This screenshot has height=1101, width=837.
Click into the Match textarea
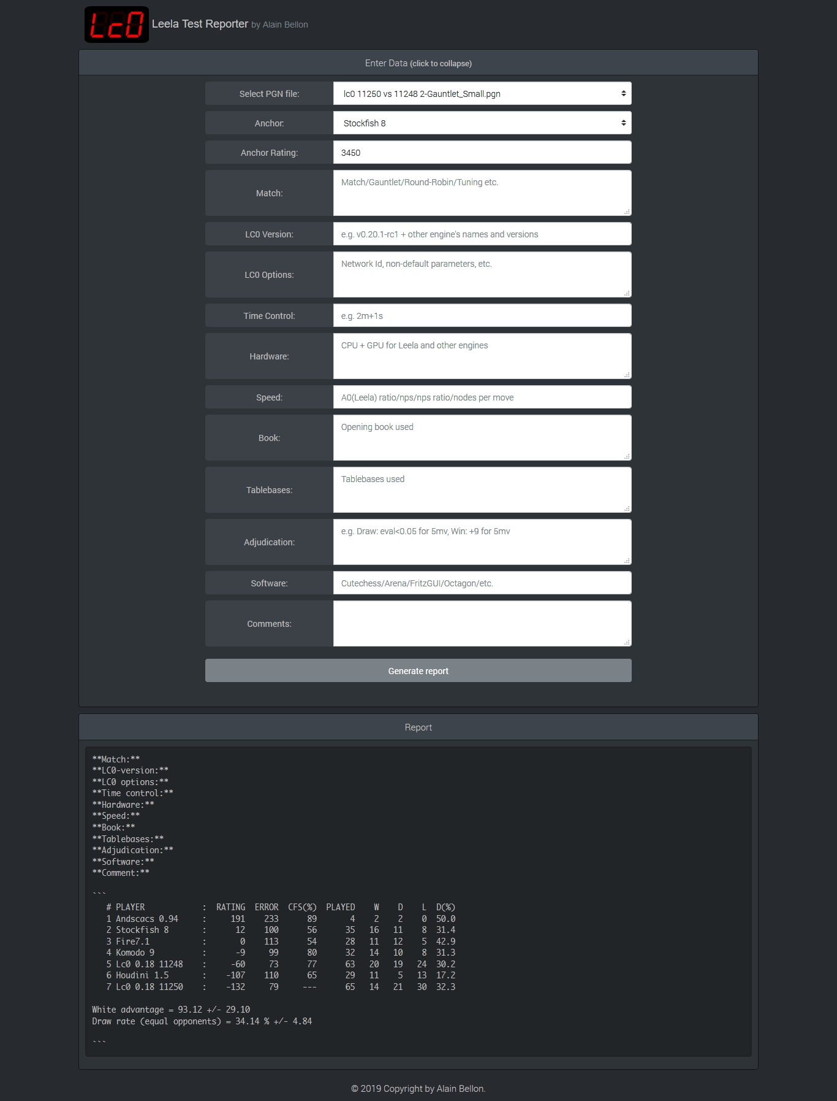tap(482, 193)
